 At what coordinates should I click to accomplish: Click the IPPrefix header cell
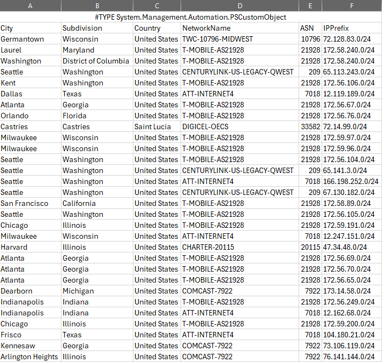(352, 28)
